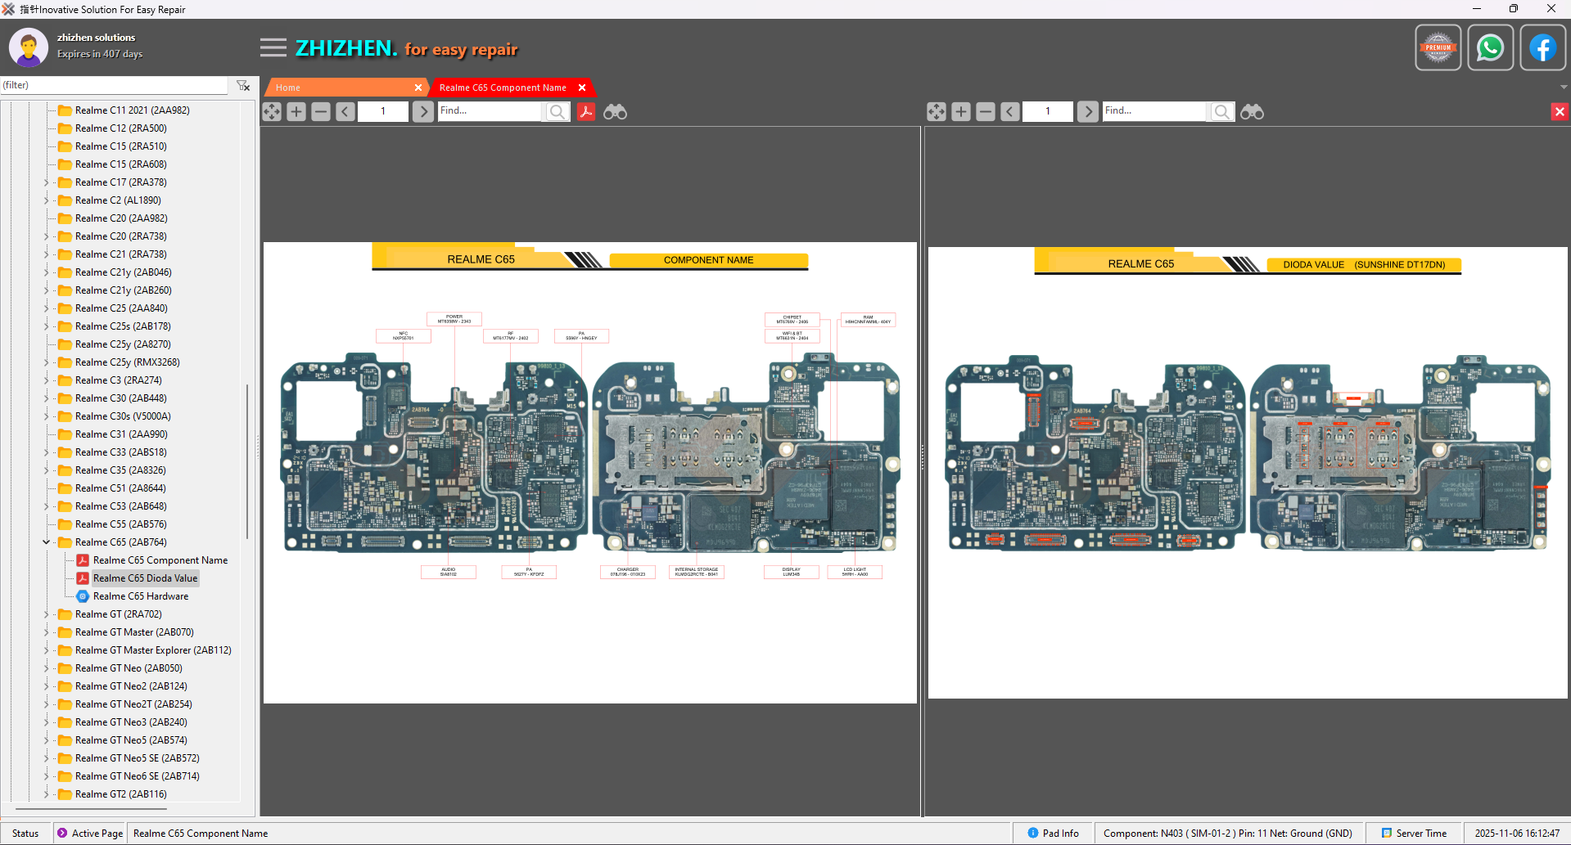Open Realme C65 Hardware item
Viewport: 1571px width, 845px height.
point(140,596)
